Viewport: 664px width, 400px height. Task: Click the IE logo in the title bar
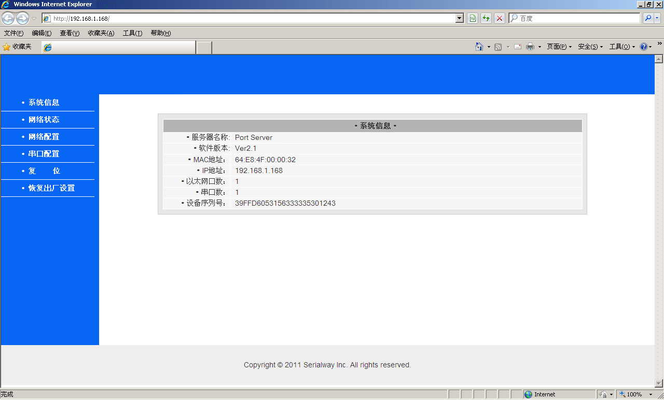coord(6,4)
